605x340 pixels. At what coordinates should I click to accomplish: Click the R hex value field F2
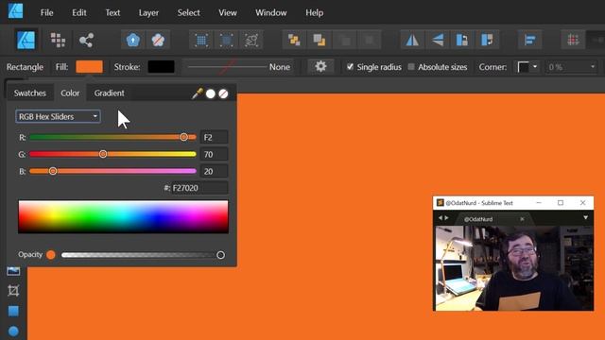[215, 137]
